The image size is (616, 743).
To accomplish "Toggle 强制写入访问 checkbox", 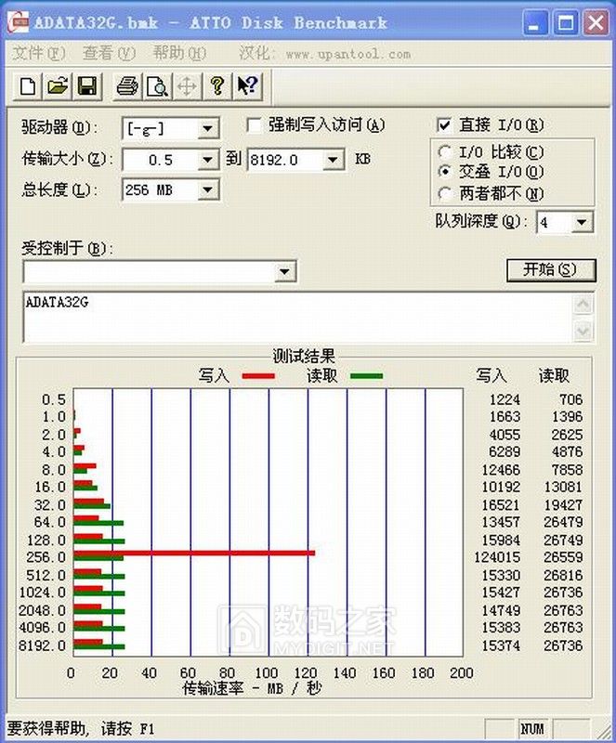I will point(255,125).
